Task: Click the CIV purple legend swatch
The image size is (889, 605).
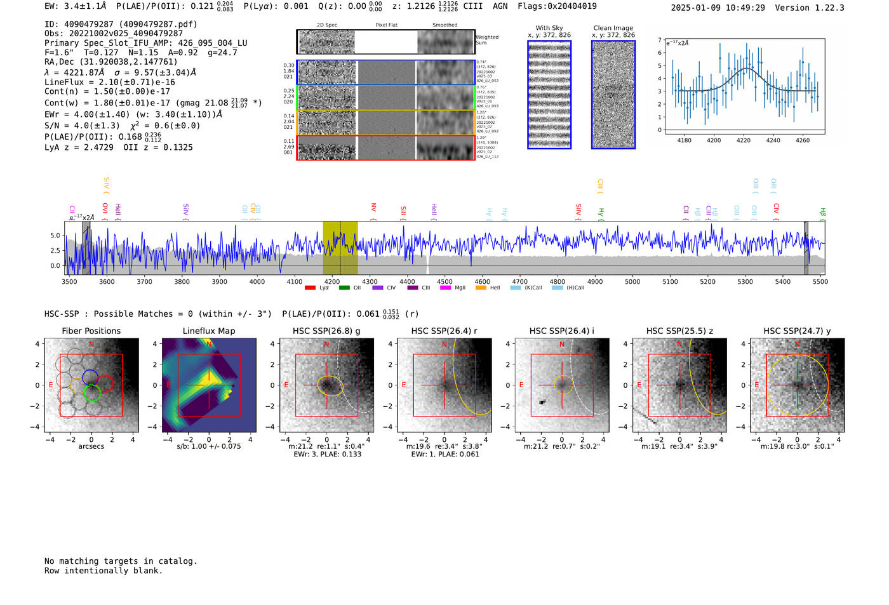Action: coord(378,288)
